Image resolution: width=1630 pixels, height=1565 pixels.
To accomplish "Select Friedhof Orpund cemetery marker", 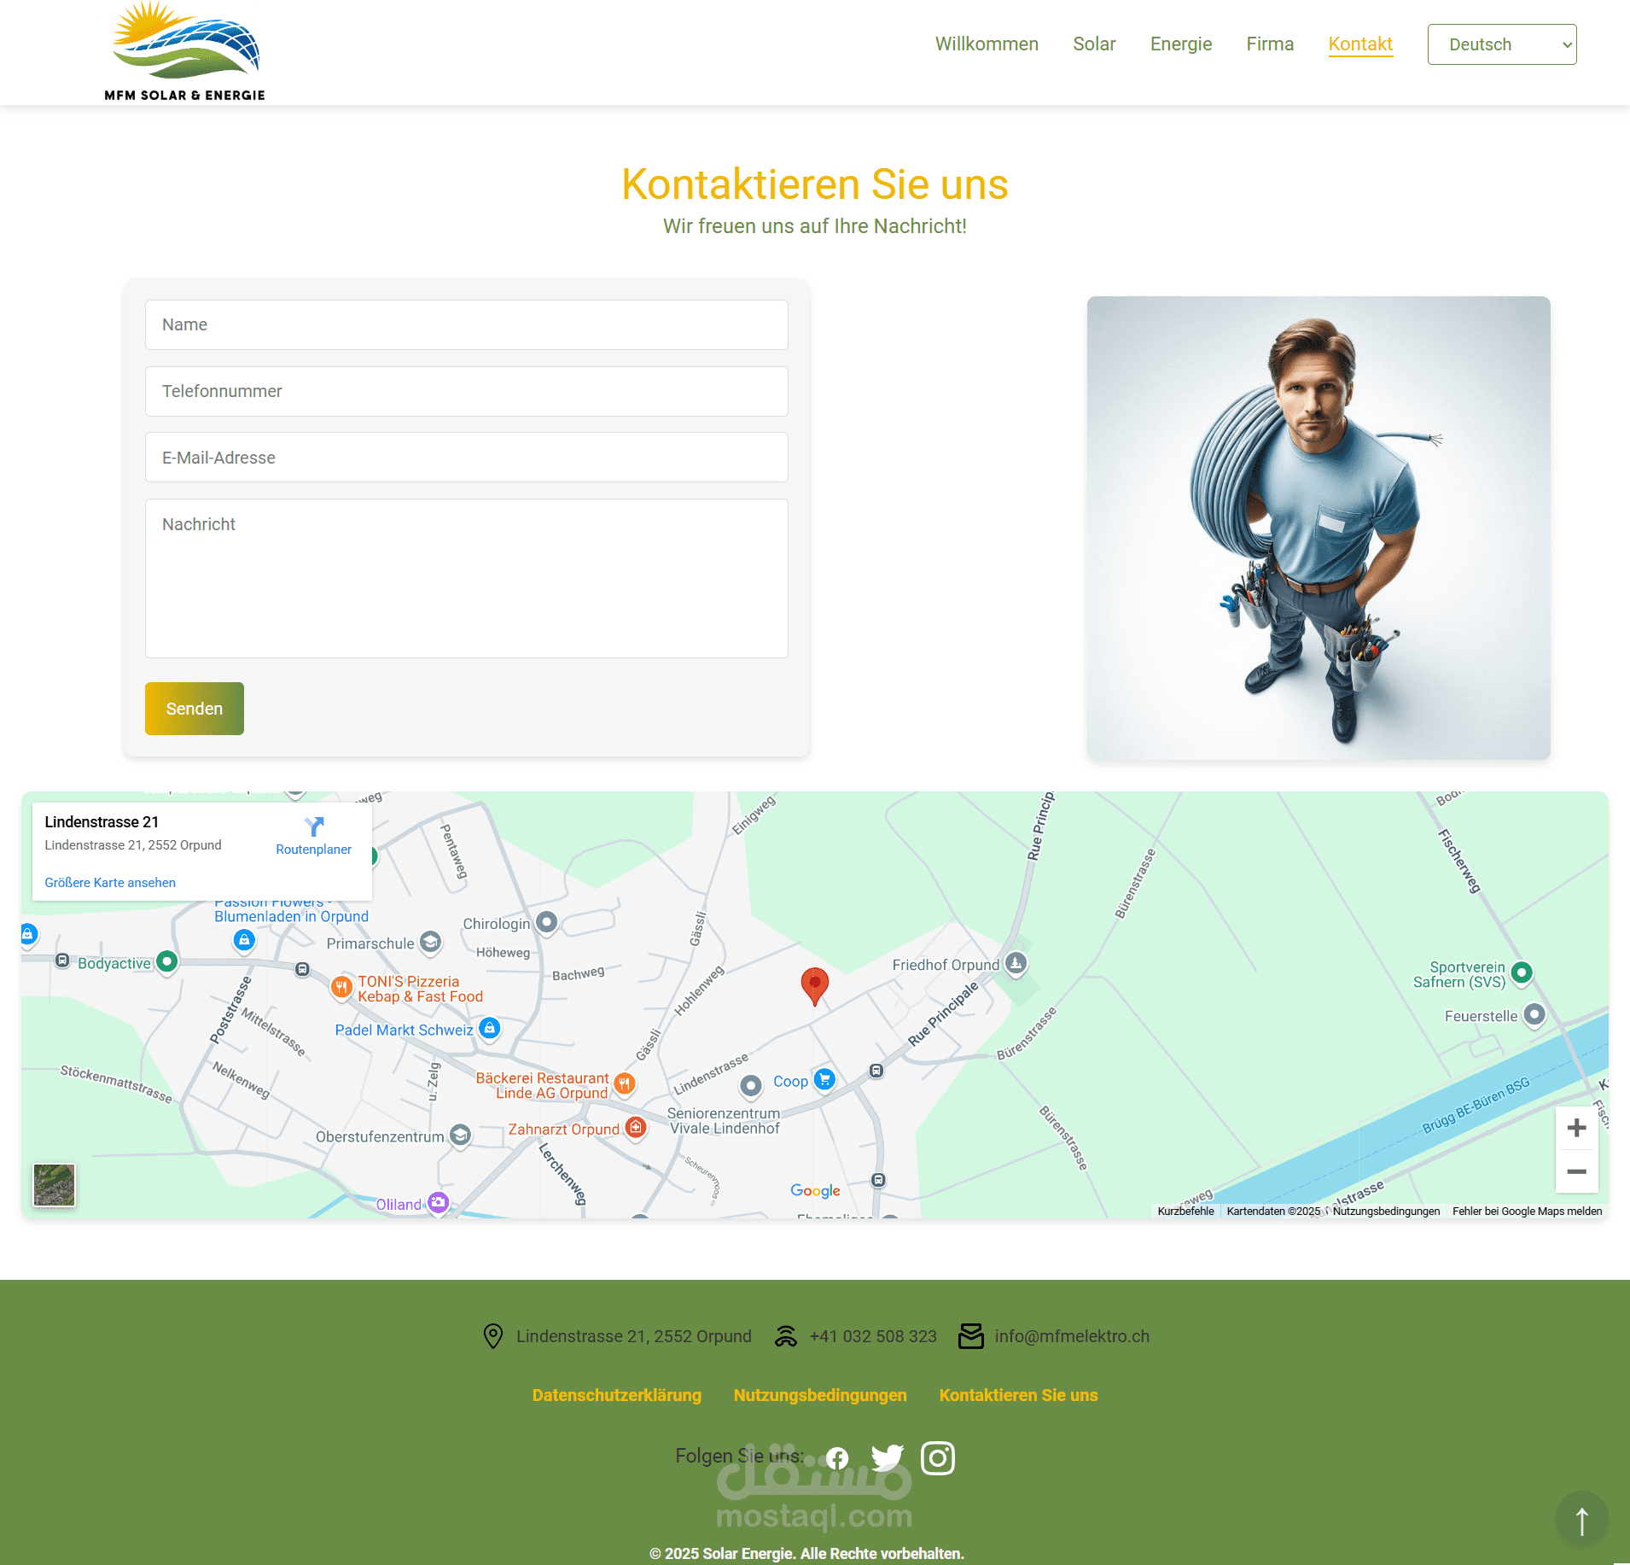I will (x=1016, y=963).
